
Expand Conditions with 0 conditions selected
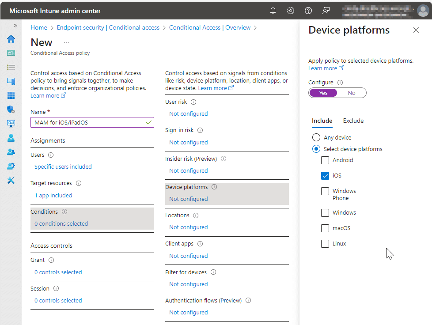(x=61, y=223)
